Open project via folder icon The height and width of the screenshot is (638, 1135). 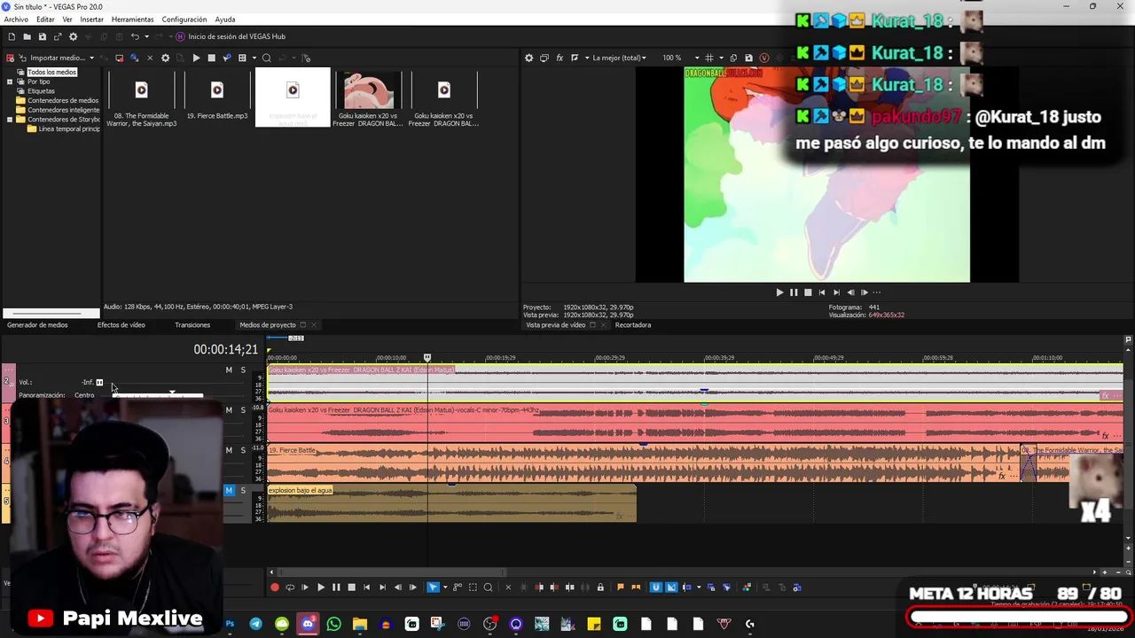pos(27,36)
